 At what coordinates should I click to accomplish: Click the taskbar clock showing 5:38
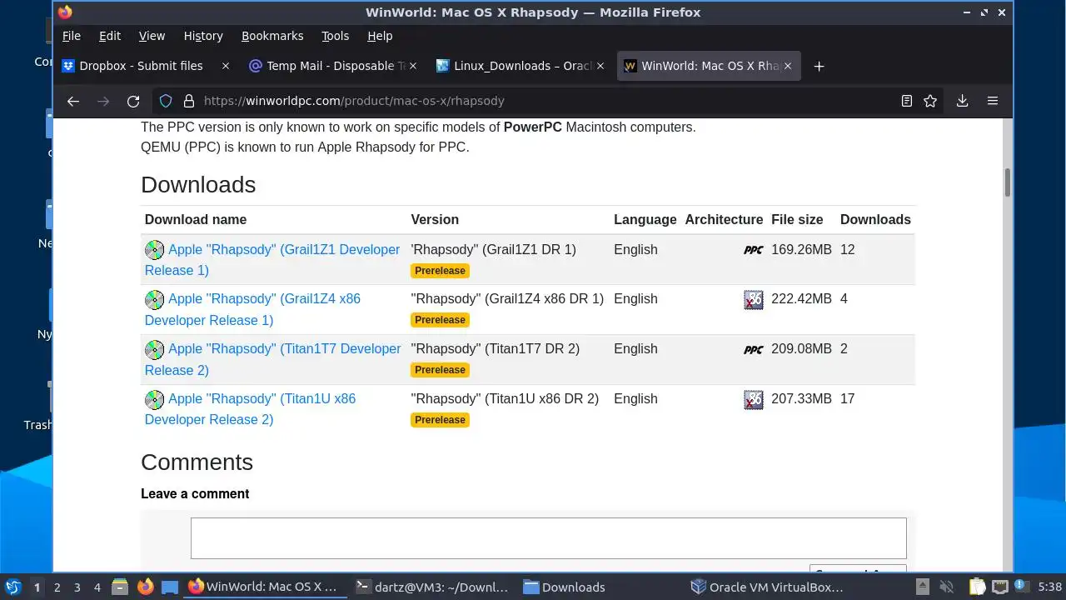[1050, 587]
